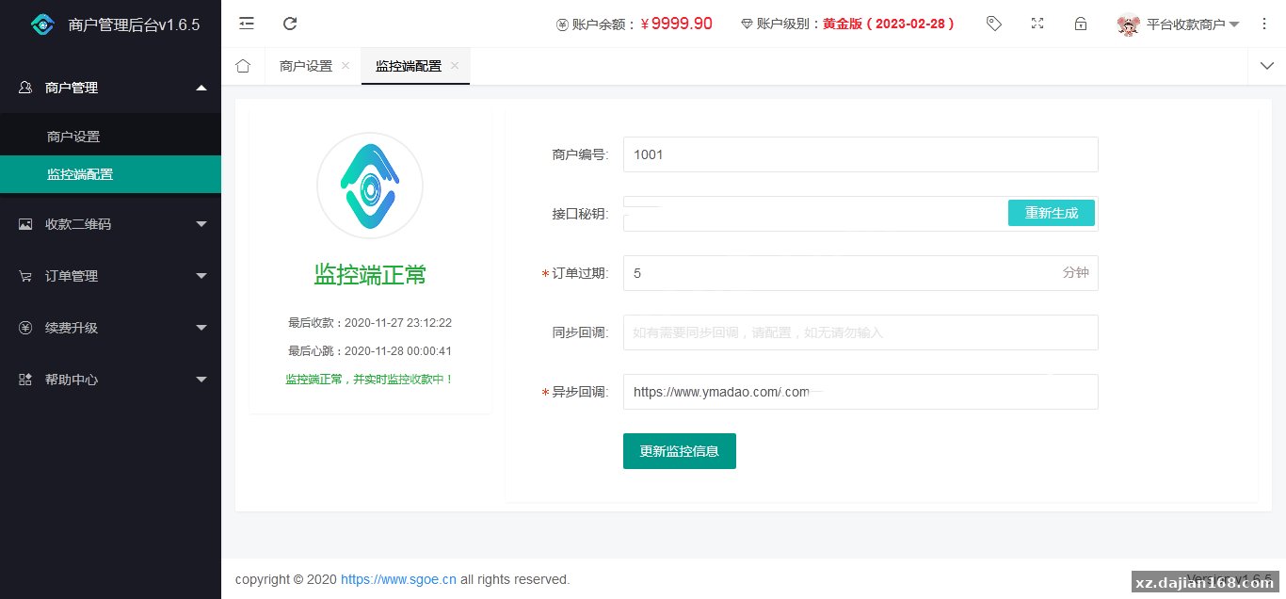Click the 异步回调 URL input field
The height and width of the screenshot is (599, 1286).
coord(860,392)
